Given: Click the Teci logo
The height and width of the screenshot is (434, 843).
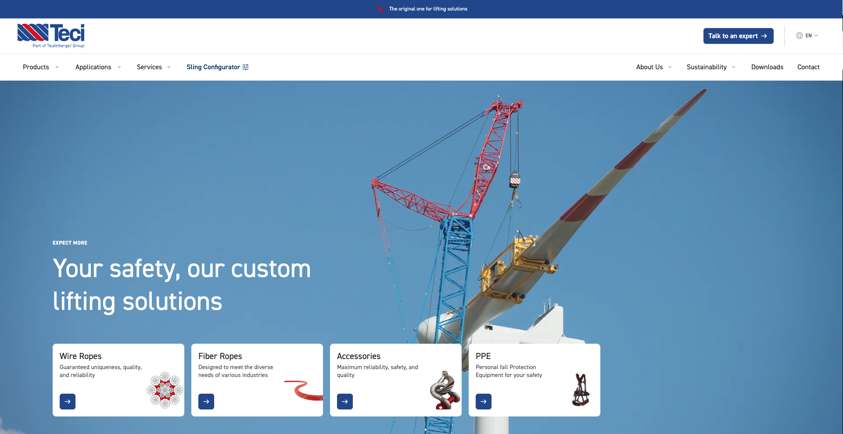Looking at the screenshot, I should click(51, 36).
